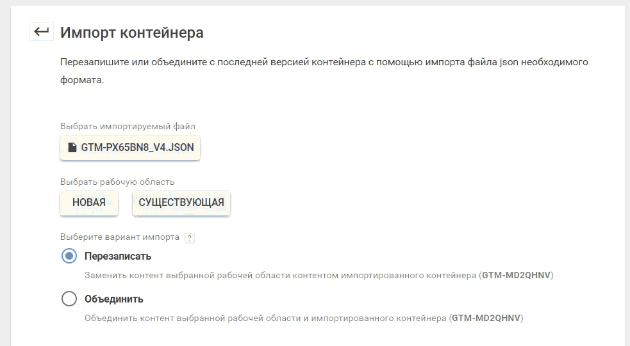Select the Объединить radio button
This screenshot has width=630, height=346.
point(69,299)
